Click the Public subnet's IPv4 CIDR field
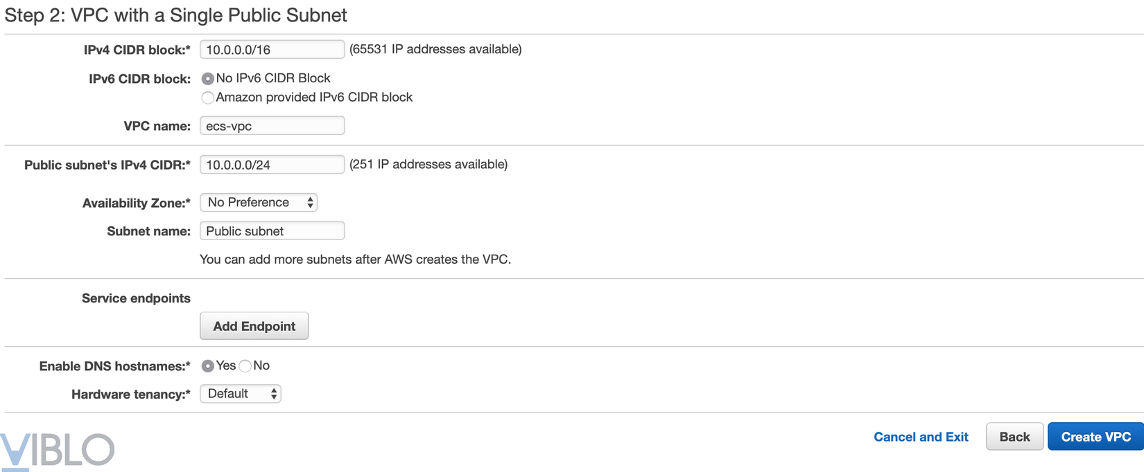 click(272, 165)
